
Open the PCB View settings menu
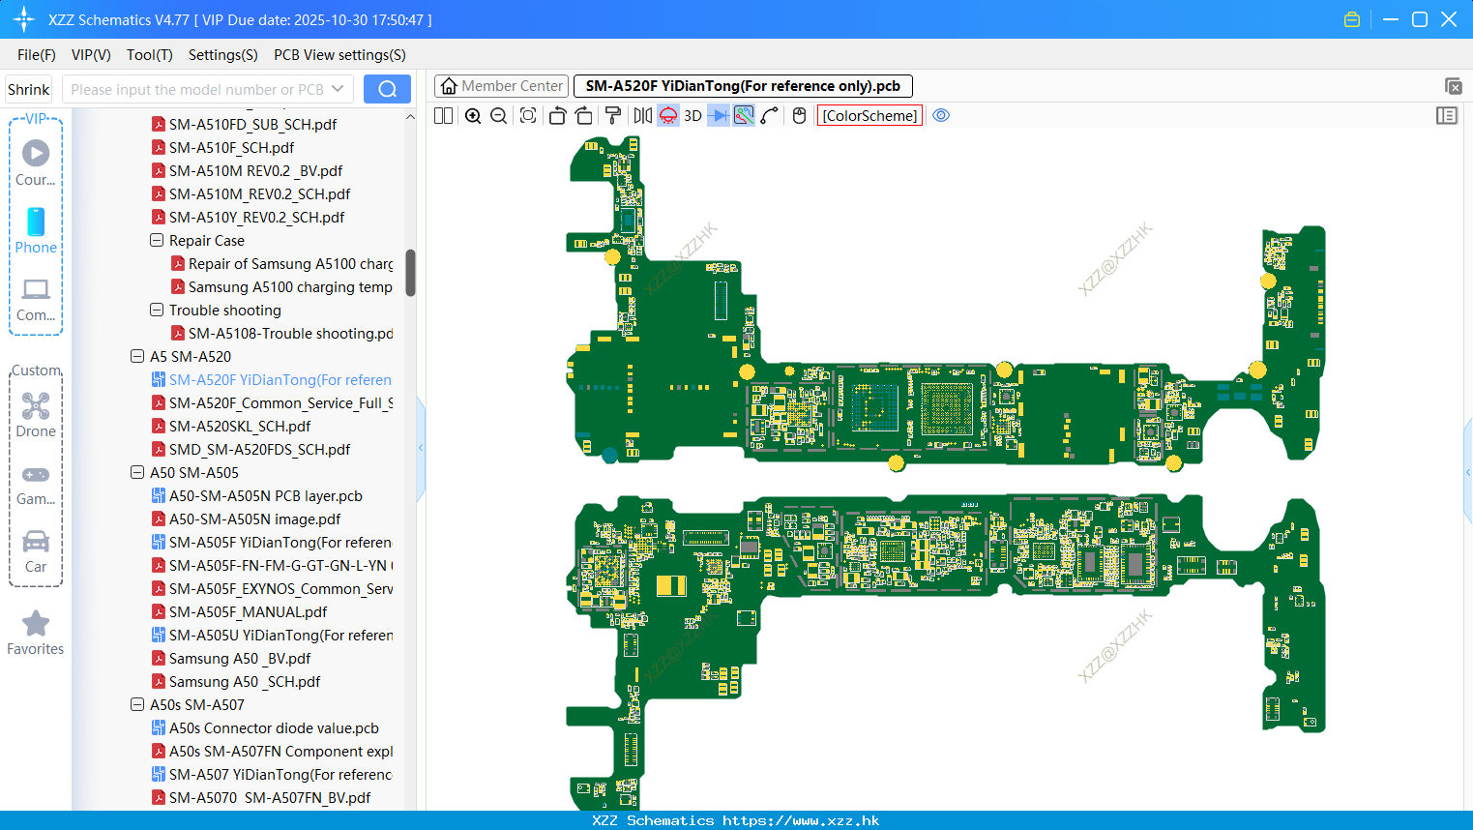point(339,55)
